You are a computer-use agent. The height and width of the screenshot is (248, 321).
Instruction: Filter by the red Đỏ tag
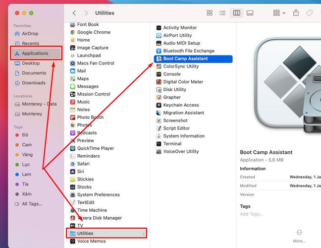[x=25, y=135]
